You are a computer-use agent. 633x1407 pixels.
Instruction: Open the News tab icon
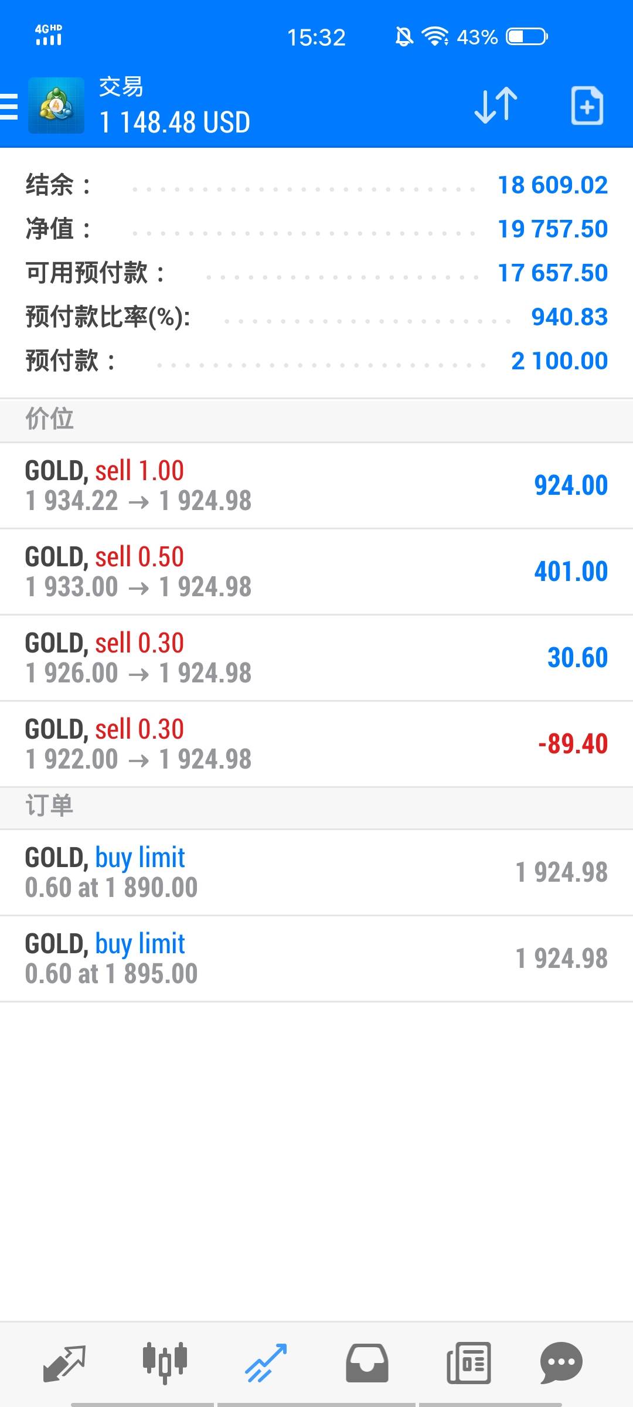(468, 1362)
